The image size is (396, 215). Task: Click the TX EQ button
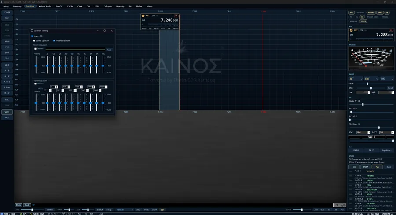[371, 150]
